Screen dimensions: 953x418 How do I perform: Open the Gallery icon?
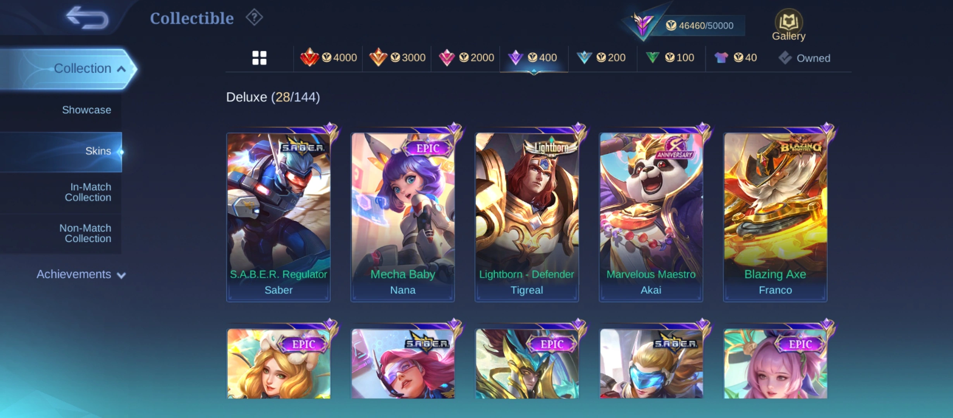pos(788,25)
